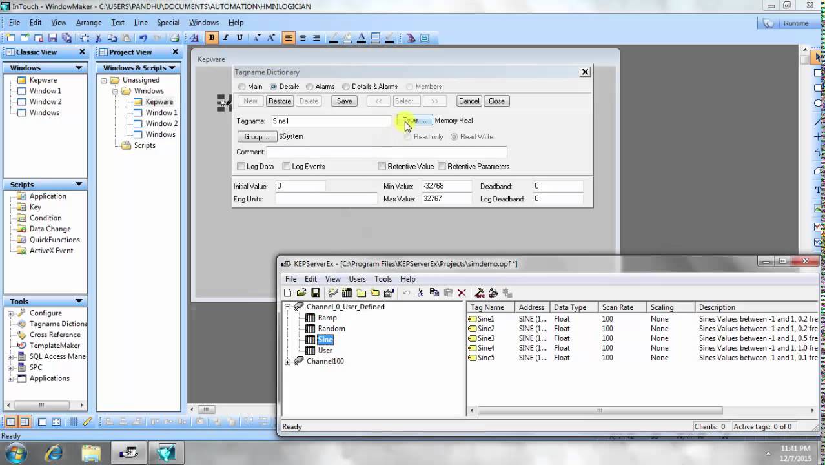The image size is (825, 465).
Task: Click the right-align text icon
Action: point(316,38)
